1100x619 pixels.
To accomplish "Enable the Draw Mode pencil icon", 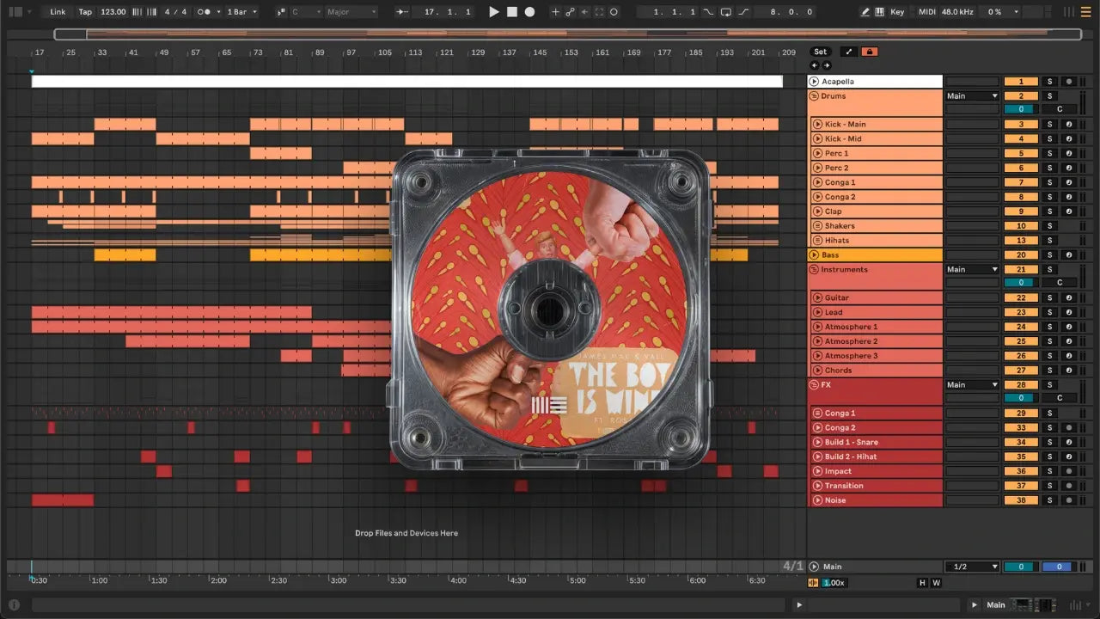I will tap(865, 12).
